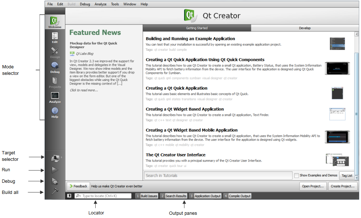Click the 'qt mobility' tag text
Image resolution: width=361 pixels, height=218 pixels.
[182, 145]
